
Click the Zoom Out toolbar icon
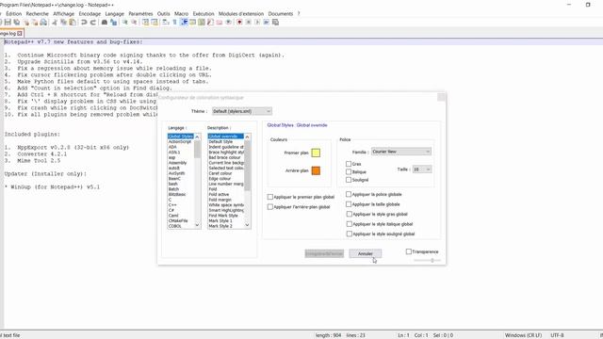[134, 23]
